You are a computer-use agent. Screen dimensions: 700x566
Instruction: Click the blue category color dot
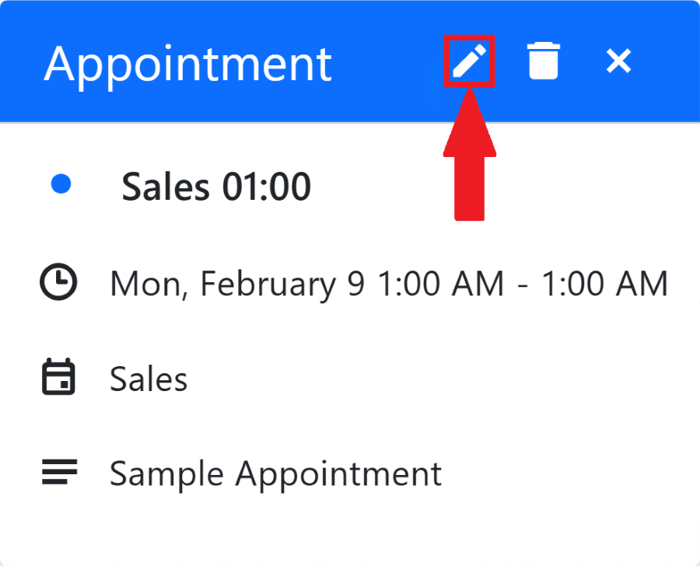coord(61,184)
